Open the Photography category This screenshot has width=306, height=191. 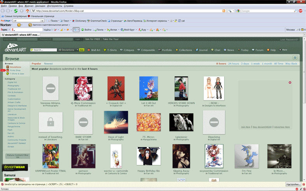[x=13, y=86]
